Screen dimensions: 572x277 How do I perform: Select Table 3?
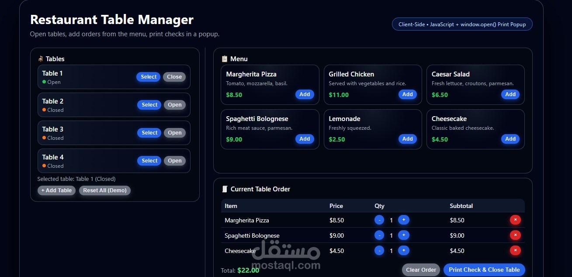click(149, 133)
